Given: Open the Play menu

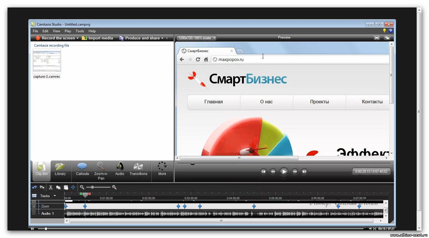Looking at the screenshot, I should point(68,31).
